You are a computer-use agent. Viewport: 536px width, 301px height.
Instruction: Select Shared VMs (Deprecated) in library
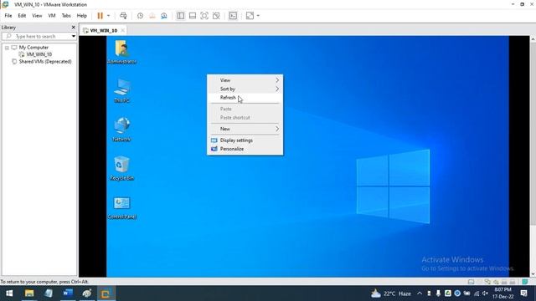pyautogui.click(x=45, y=61)
